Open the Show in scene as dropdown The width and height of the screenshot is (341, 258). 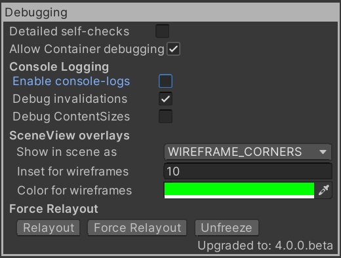click(x=248, y=152)
